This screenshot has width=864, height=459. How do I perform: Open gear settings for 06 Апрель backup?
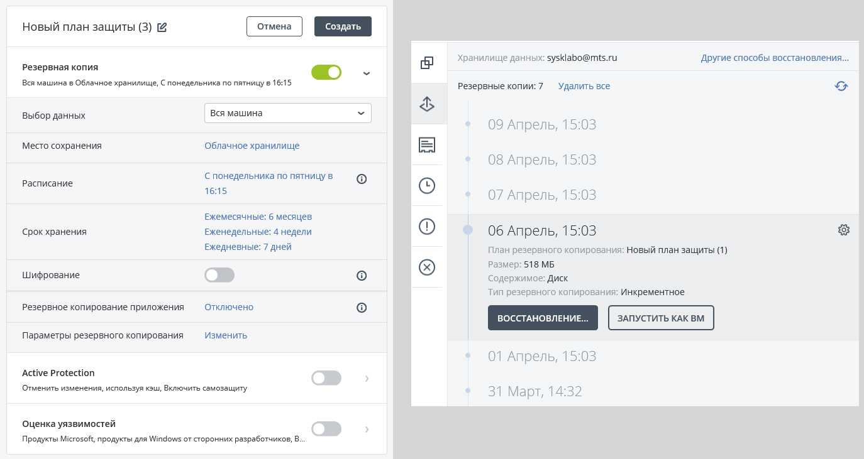click(x=844, y=230)
